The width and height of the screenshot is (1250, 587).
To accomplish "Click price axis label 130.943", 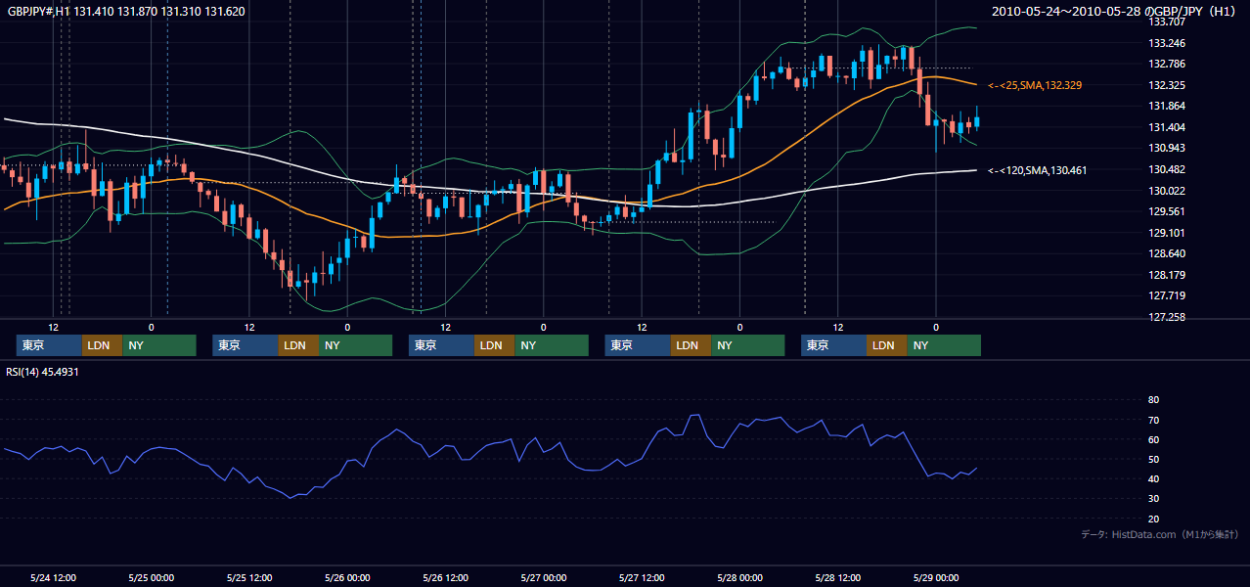I will click(x=1167, y=149).
